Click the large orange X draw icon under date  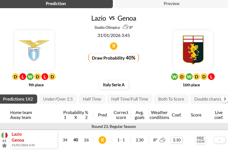(x=114, y=46)
